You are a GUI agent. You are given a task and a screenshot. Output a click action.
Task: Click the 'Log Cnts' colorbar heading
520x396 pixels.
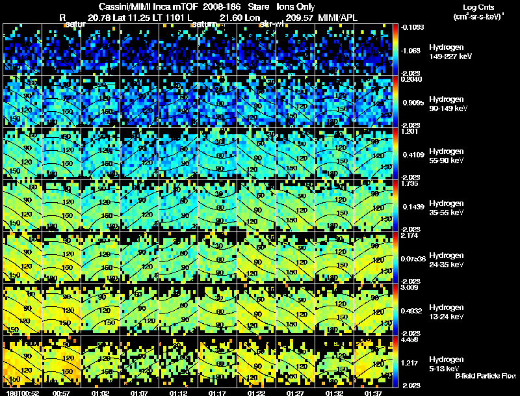(x=478, y=7)
